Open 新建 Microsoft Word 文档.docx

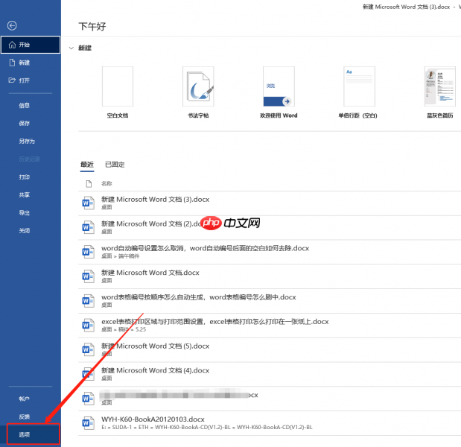pyautogui.click(x=150, y=273)
